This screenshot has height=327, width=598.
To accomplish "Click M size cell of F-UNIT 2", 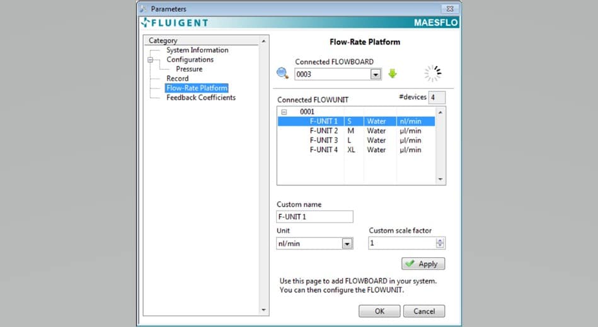I will [x=350, y=131].
